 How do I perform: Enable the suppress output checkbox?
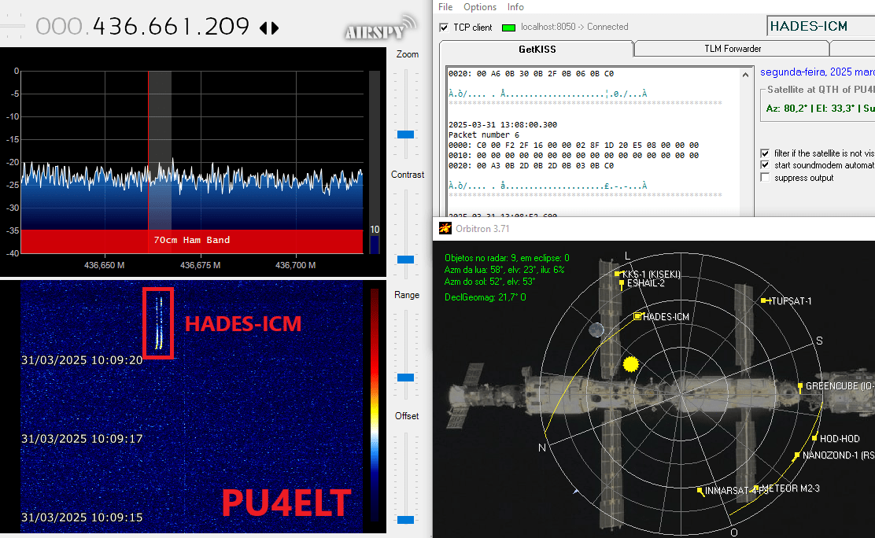pyautogui.click(x=766, y=178)
